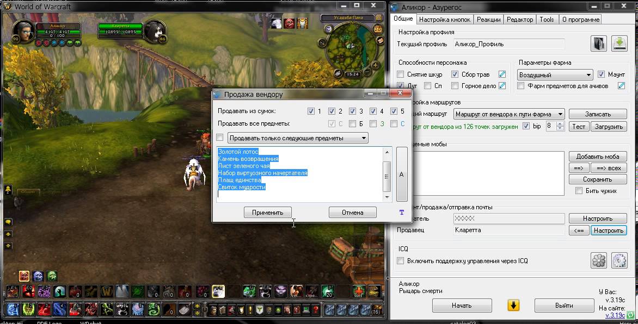The height and width of the screenshot is (324, 638).
Task: Click the red cross sort action button
Action: pos(359,291)
